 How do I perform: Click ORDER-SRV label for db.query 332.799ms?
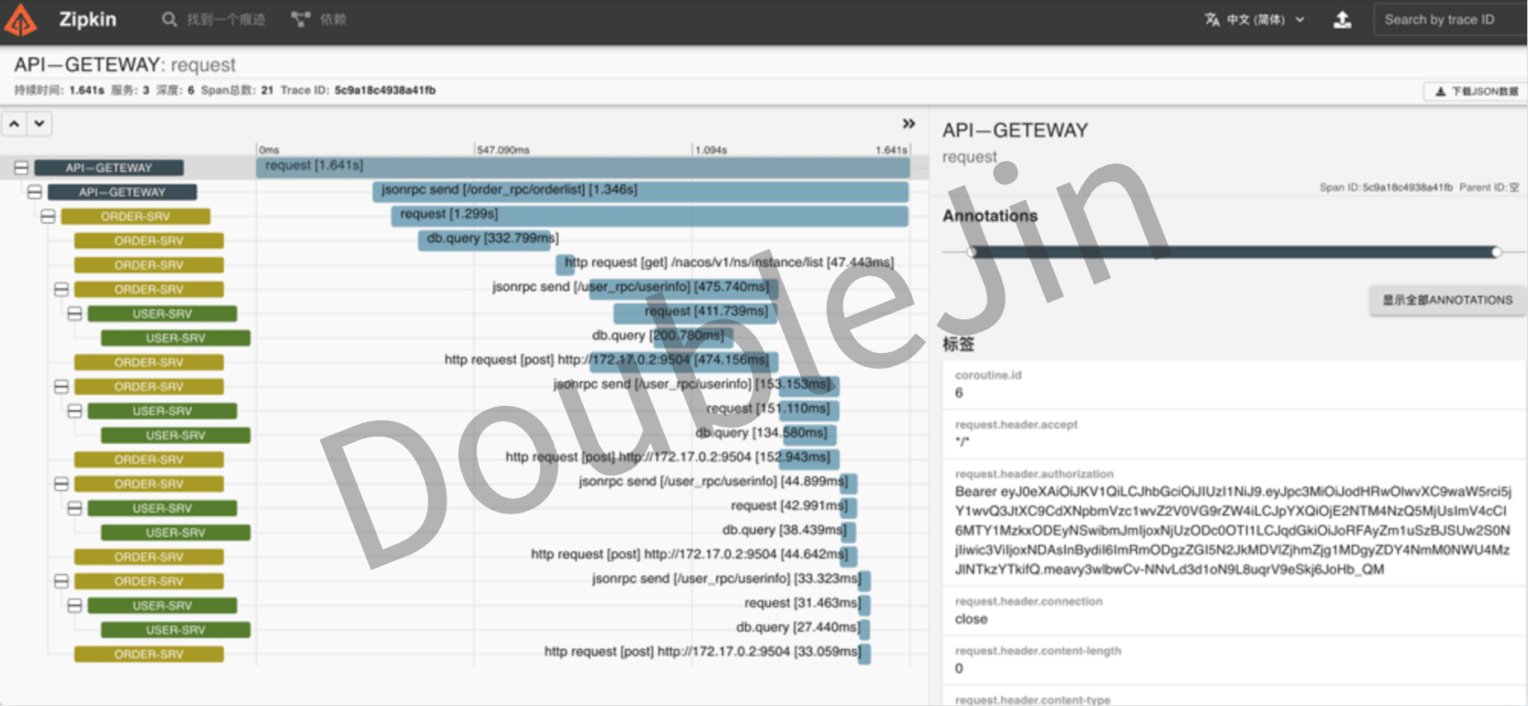pyautogui.click(x=148, y=241)
